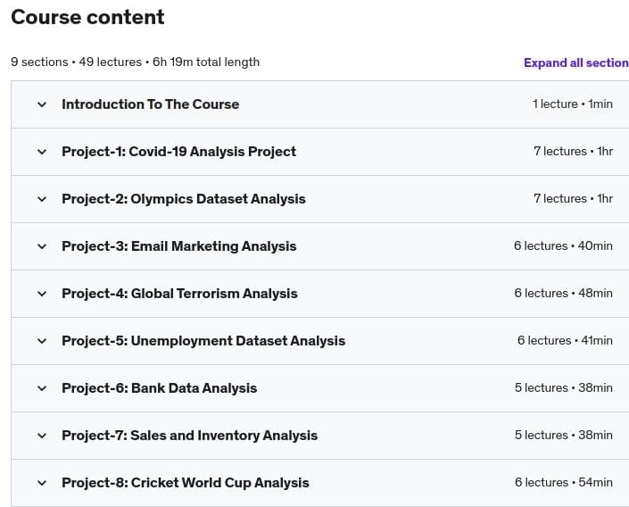Click Project-7: Sales and Inventory Analysis title
The width and height of the screenshot is (629, 507).
[189, 436]
